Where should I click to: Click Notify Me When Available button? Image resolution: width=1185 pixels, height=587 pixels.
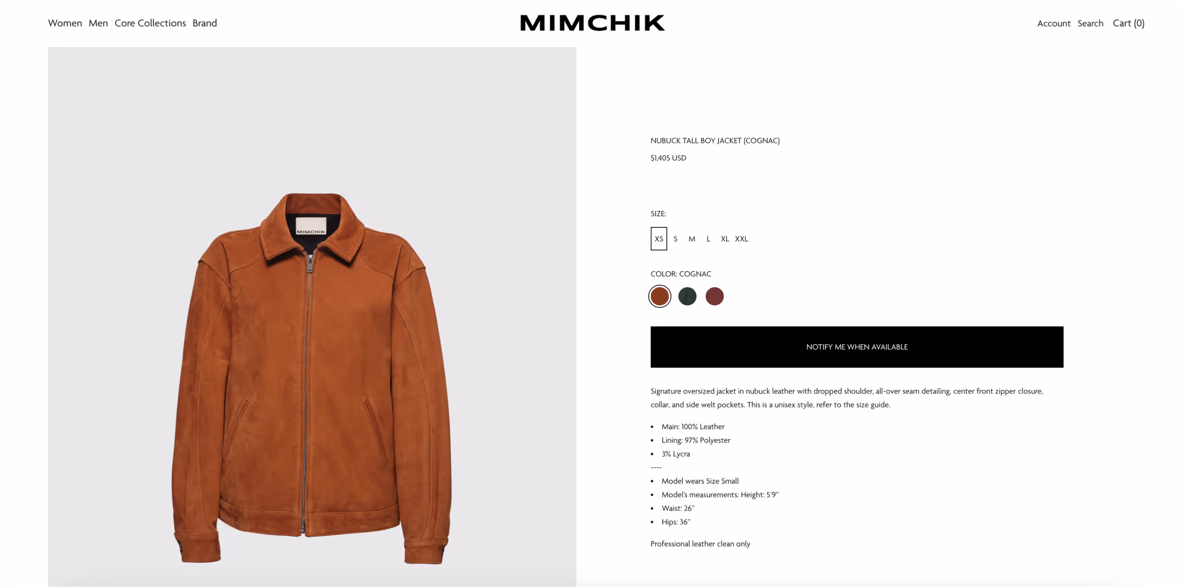coord(857,347)
